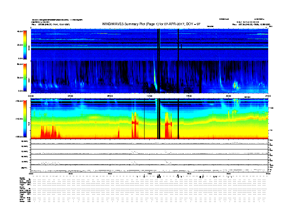289x223 pixels.
Task: Click the TNR heading in the bottom status block
Action: coord(21,196)
